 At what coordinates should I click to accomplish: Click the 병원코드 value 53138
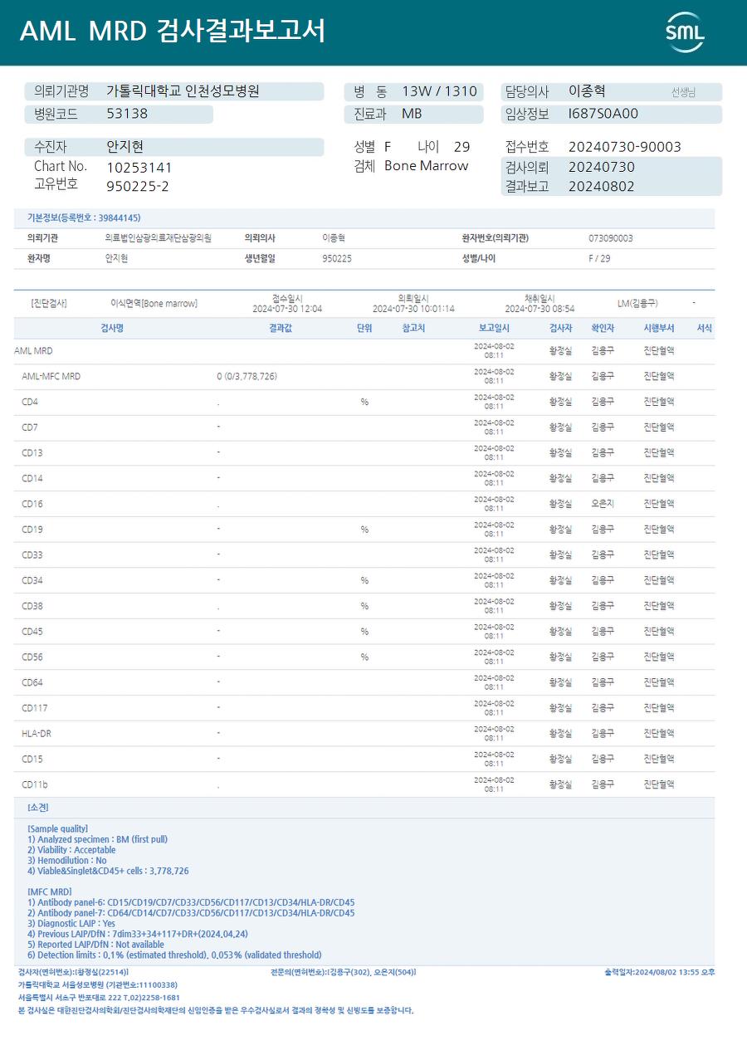[127, 114]
